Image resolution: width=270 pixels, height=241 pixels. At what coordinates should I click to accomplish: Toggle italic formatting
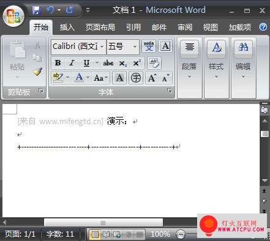[x=72, y=63]
